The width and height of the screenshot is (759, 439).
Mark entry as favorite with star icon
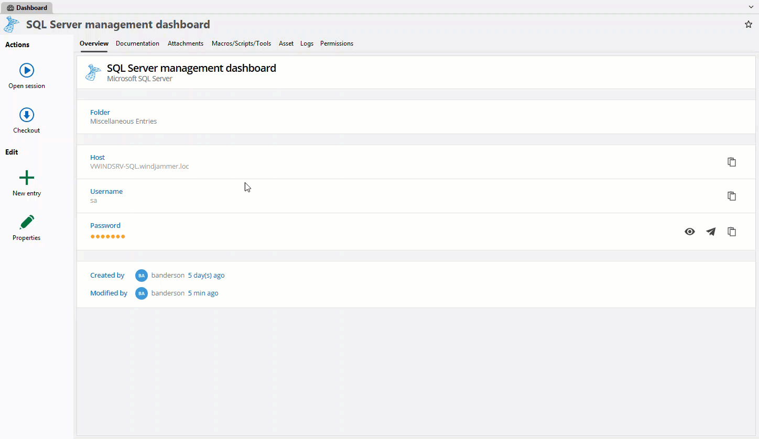click(x=749, y=24)
